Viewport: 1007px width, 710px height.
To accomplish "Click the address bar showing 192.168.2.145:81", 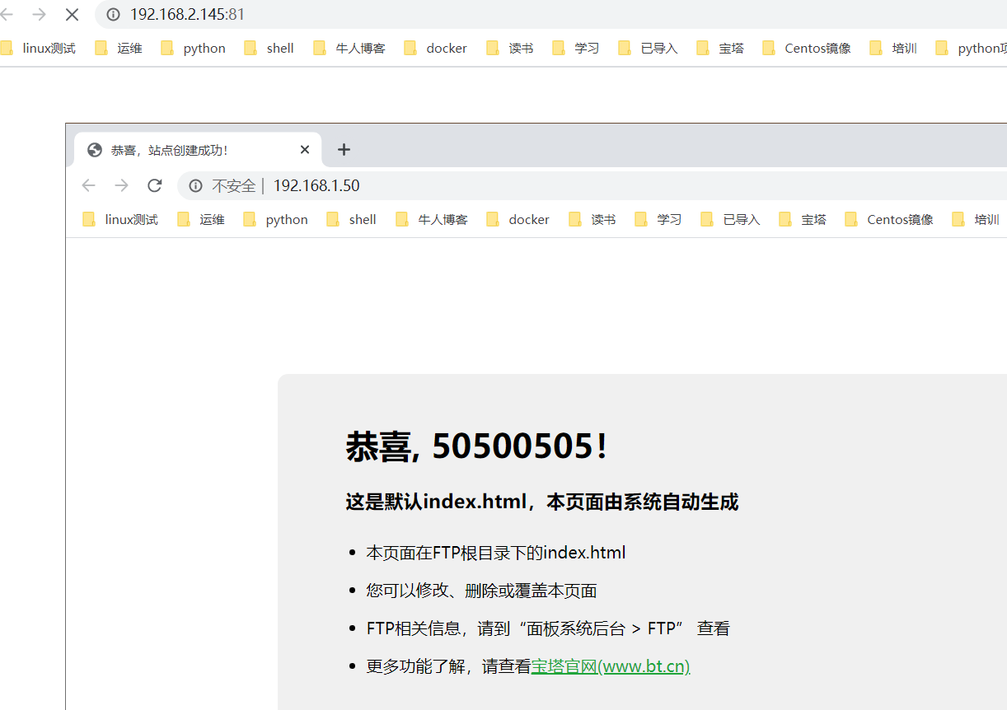I will point(190,14).
